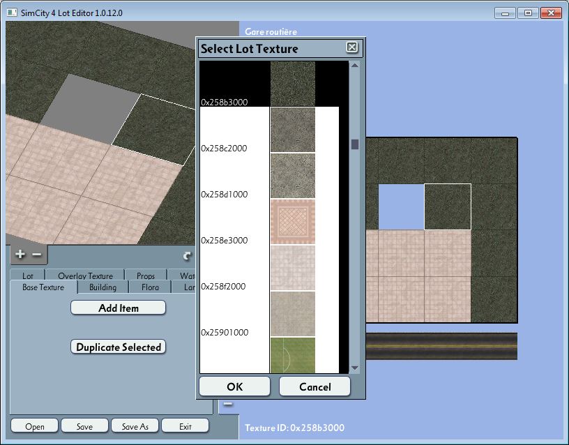This screenshot has height=445, width=569.
Task: Click the Lot Editor title bar app icon
Action: 12,13
